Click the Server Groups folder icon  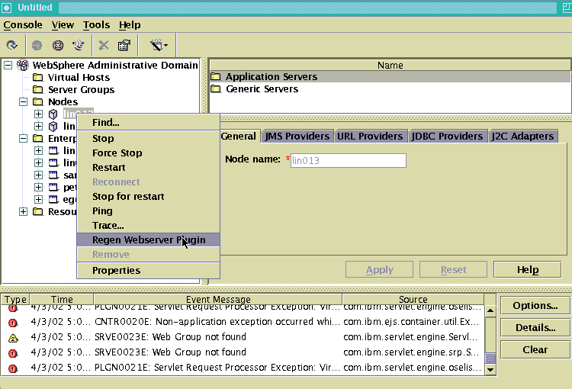click(x=37, y=89)
